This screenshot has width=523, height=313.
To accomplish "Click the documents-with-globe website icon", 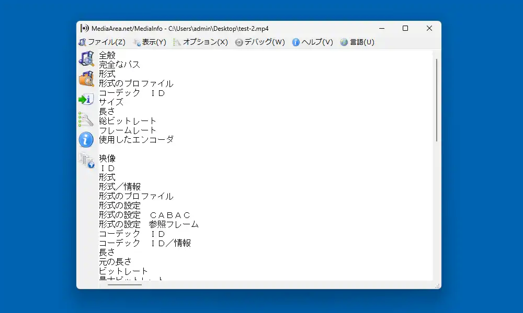I will (86, 160).
